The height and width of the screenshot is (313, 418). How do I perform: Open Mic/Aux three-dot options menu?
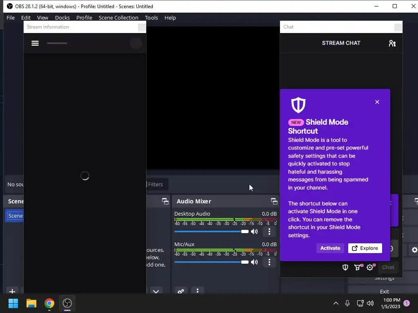269,262
